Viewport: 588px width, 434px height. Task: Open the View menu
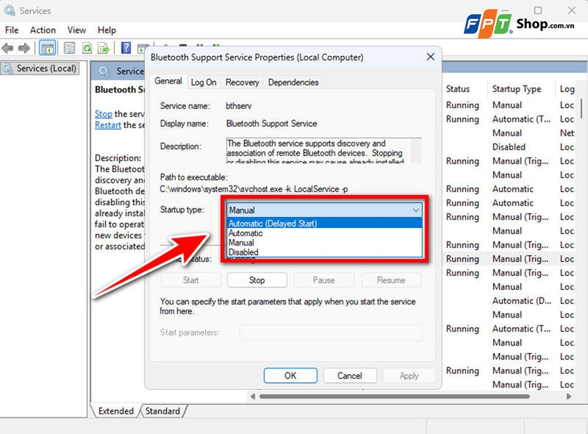click(x=76, y=30)
